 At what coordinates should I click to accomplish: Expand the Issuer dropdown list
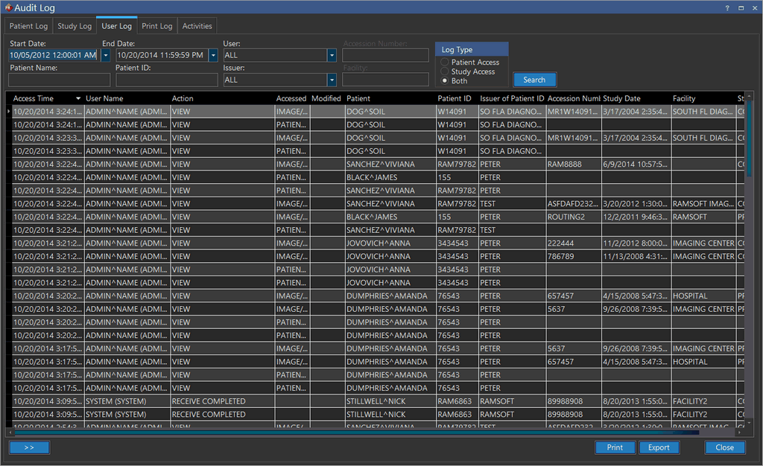(332, 80)
